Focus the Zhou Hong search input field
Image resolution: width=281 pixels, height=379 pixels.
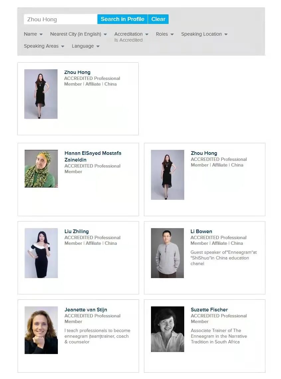(61, 19)
